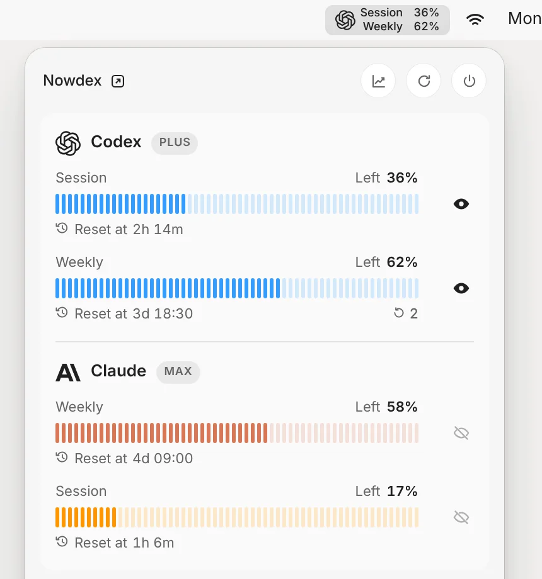Open Nowdex external link icon
This screenshot has height=579, width=542.
point(118,81)
